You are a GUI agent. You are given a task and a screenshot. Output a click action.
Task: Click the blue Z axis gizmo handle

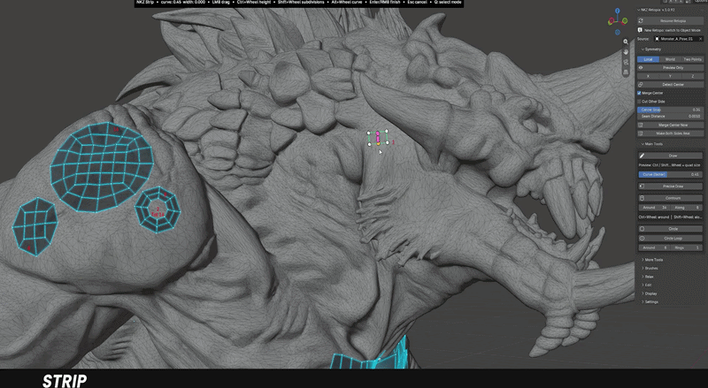[x=617, y=11]
